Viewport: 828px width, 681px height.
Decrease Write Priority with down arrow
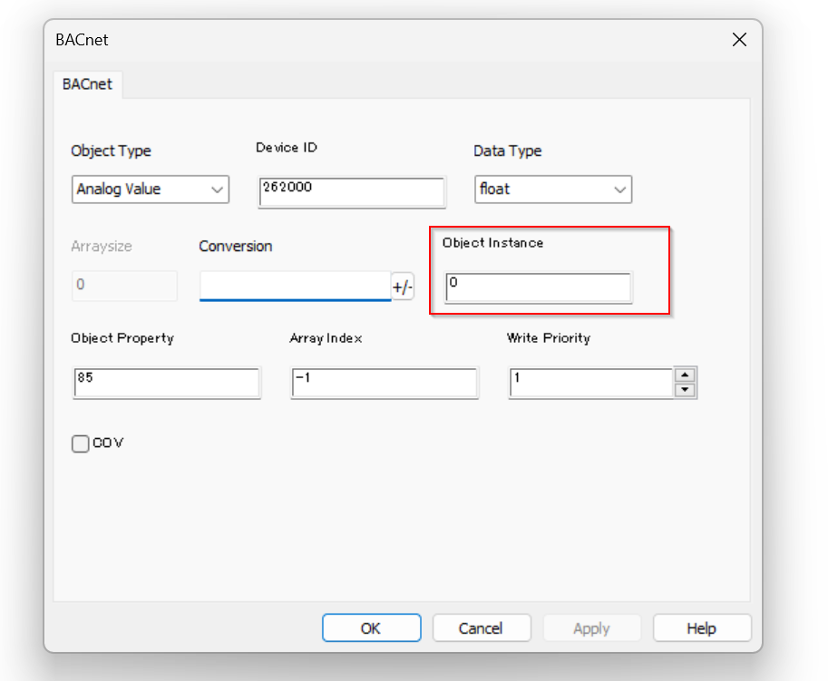click(x=685, y=390)
